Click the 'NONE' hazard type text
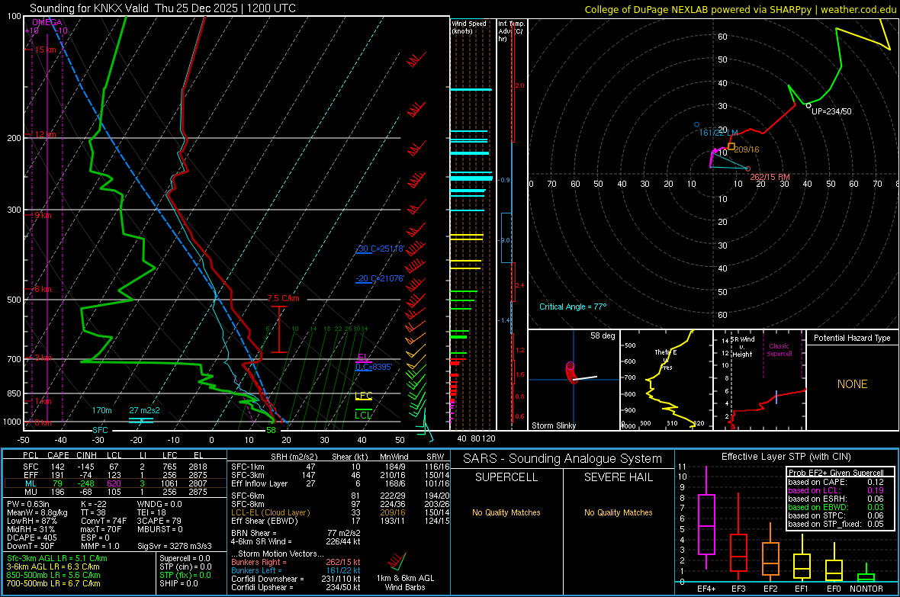 (852, 384)
